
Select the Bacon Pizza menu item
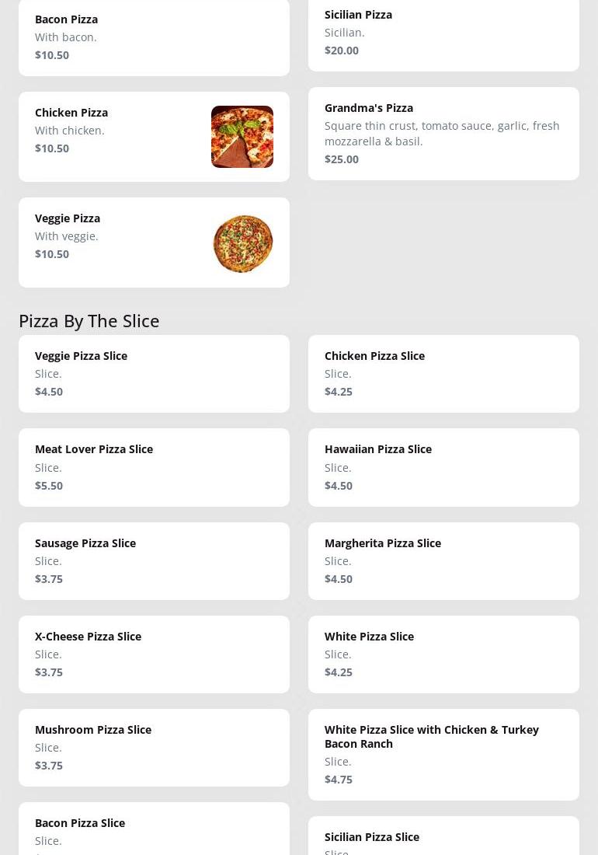pos(154,37)
